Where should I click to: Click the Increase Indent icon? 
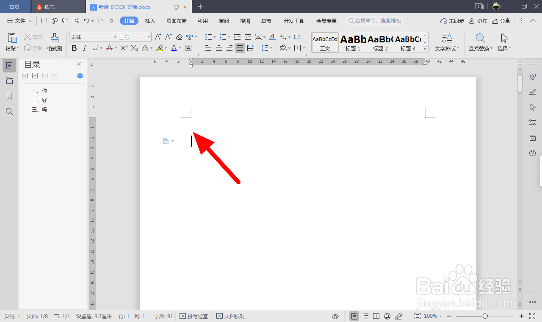(248, 37)
